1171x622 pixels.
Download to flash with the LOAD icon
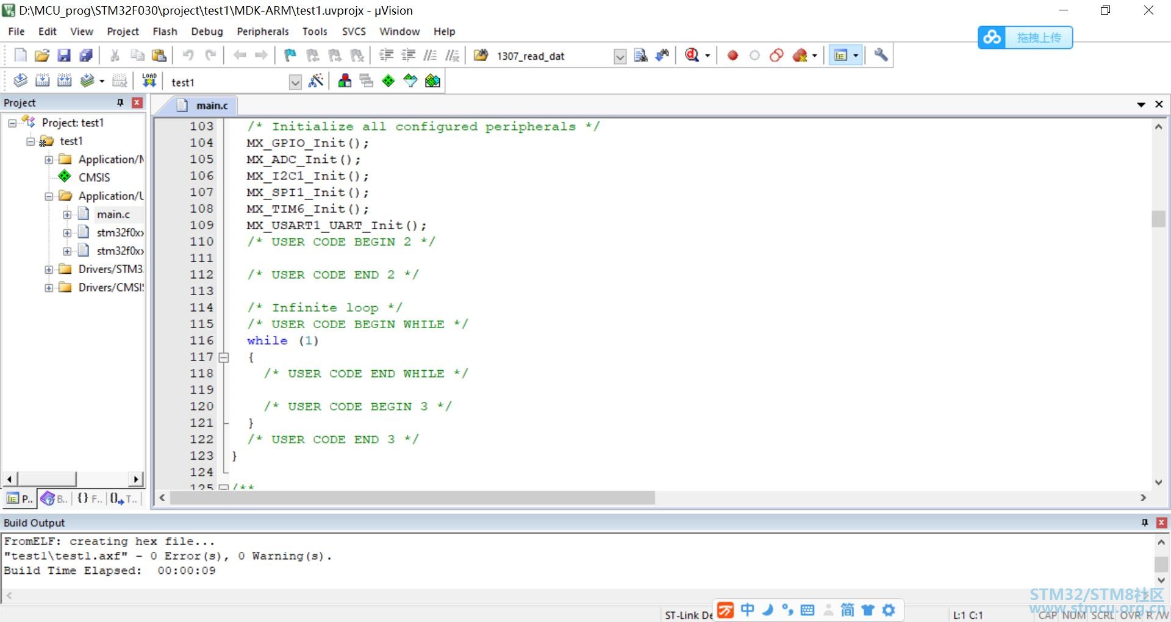(149, 81)
